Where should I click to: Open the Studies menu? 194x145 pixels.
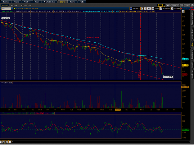(175, 8)
